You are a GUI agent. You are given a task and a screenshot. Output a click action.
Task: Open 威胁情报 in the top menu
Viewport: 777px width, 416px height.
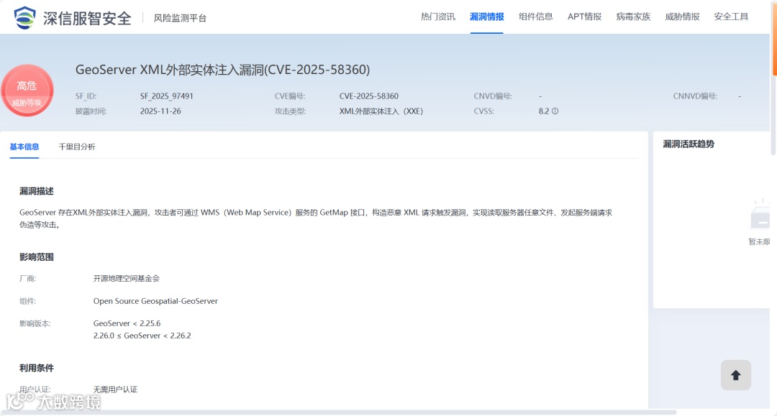(682, 17)
